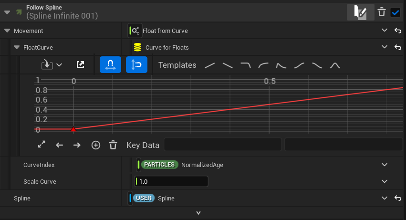
Task: Jump to the previous curve key
Action: tap(60, 145)
